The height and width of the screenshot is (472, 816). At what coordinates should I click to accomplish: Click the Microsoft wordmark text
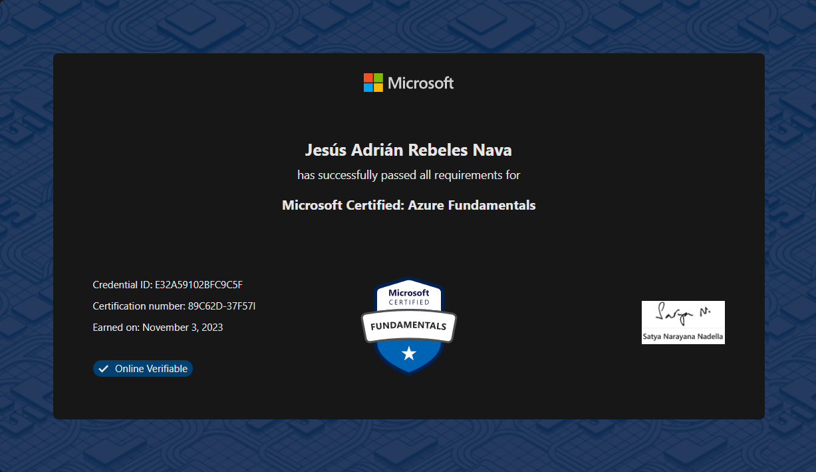tap(420, 83)
